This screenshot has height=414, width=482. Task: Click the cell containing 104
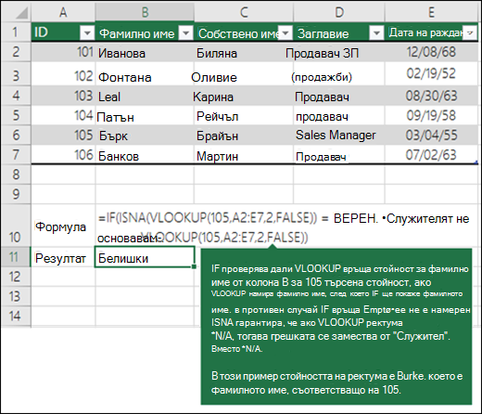[x=63, y=115]
